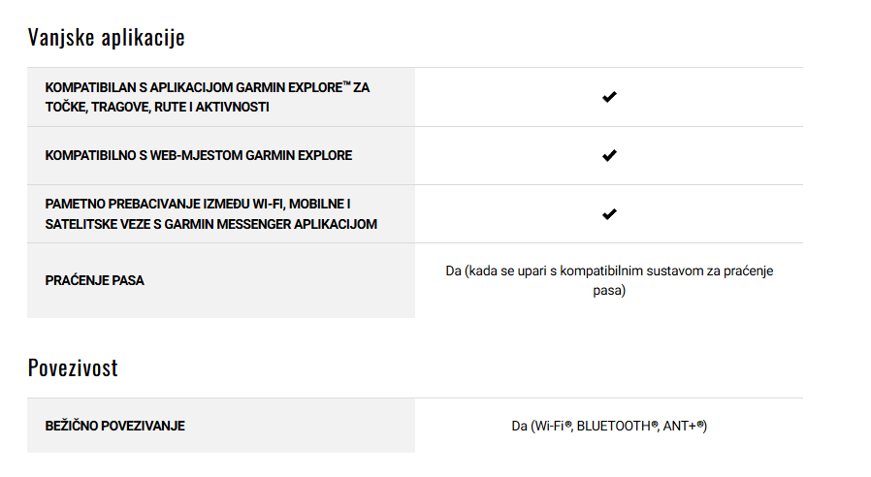871x477 pixels.
Task: Click the 'Praćenje pasa' row label
Action: tap(94, 280)
